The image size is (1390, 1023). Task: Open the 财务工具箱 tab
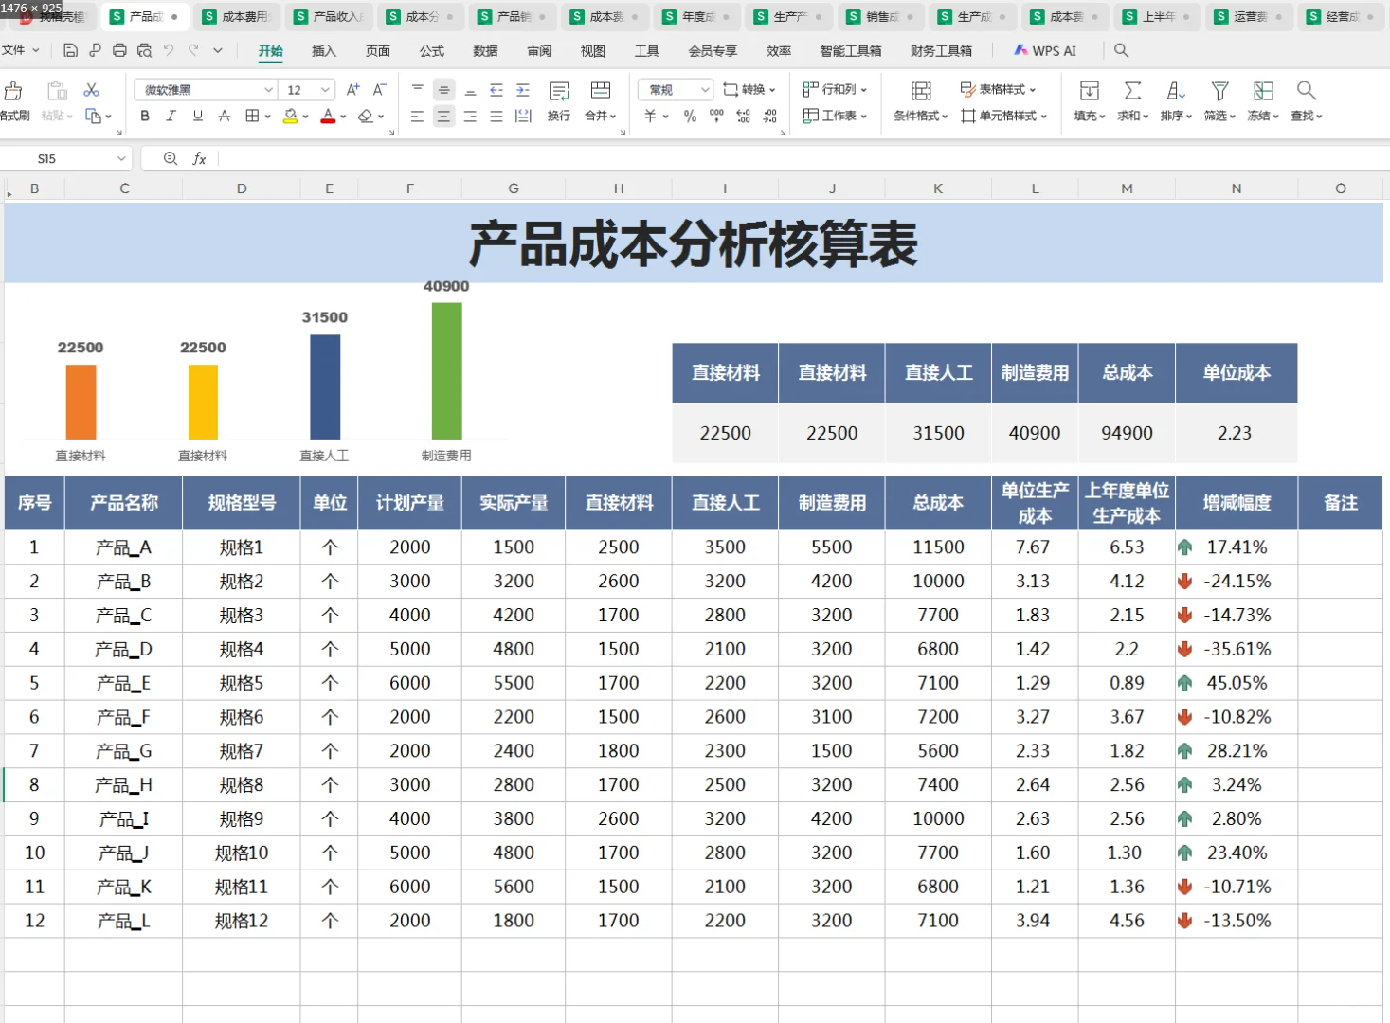click(941, 51)
